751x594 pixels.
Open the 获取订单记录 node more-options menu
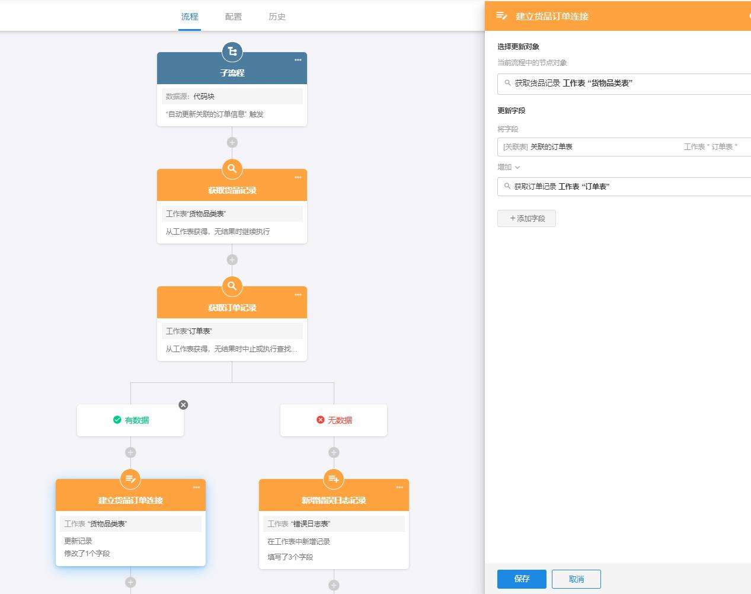click(x=298, y=295)
